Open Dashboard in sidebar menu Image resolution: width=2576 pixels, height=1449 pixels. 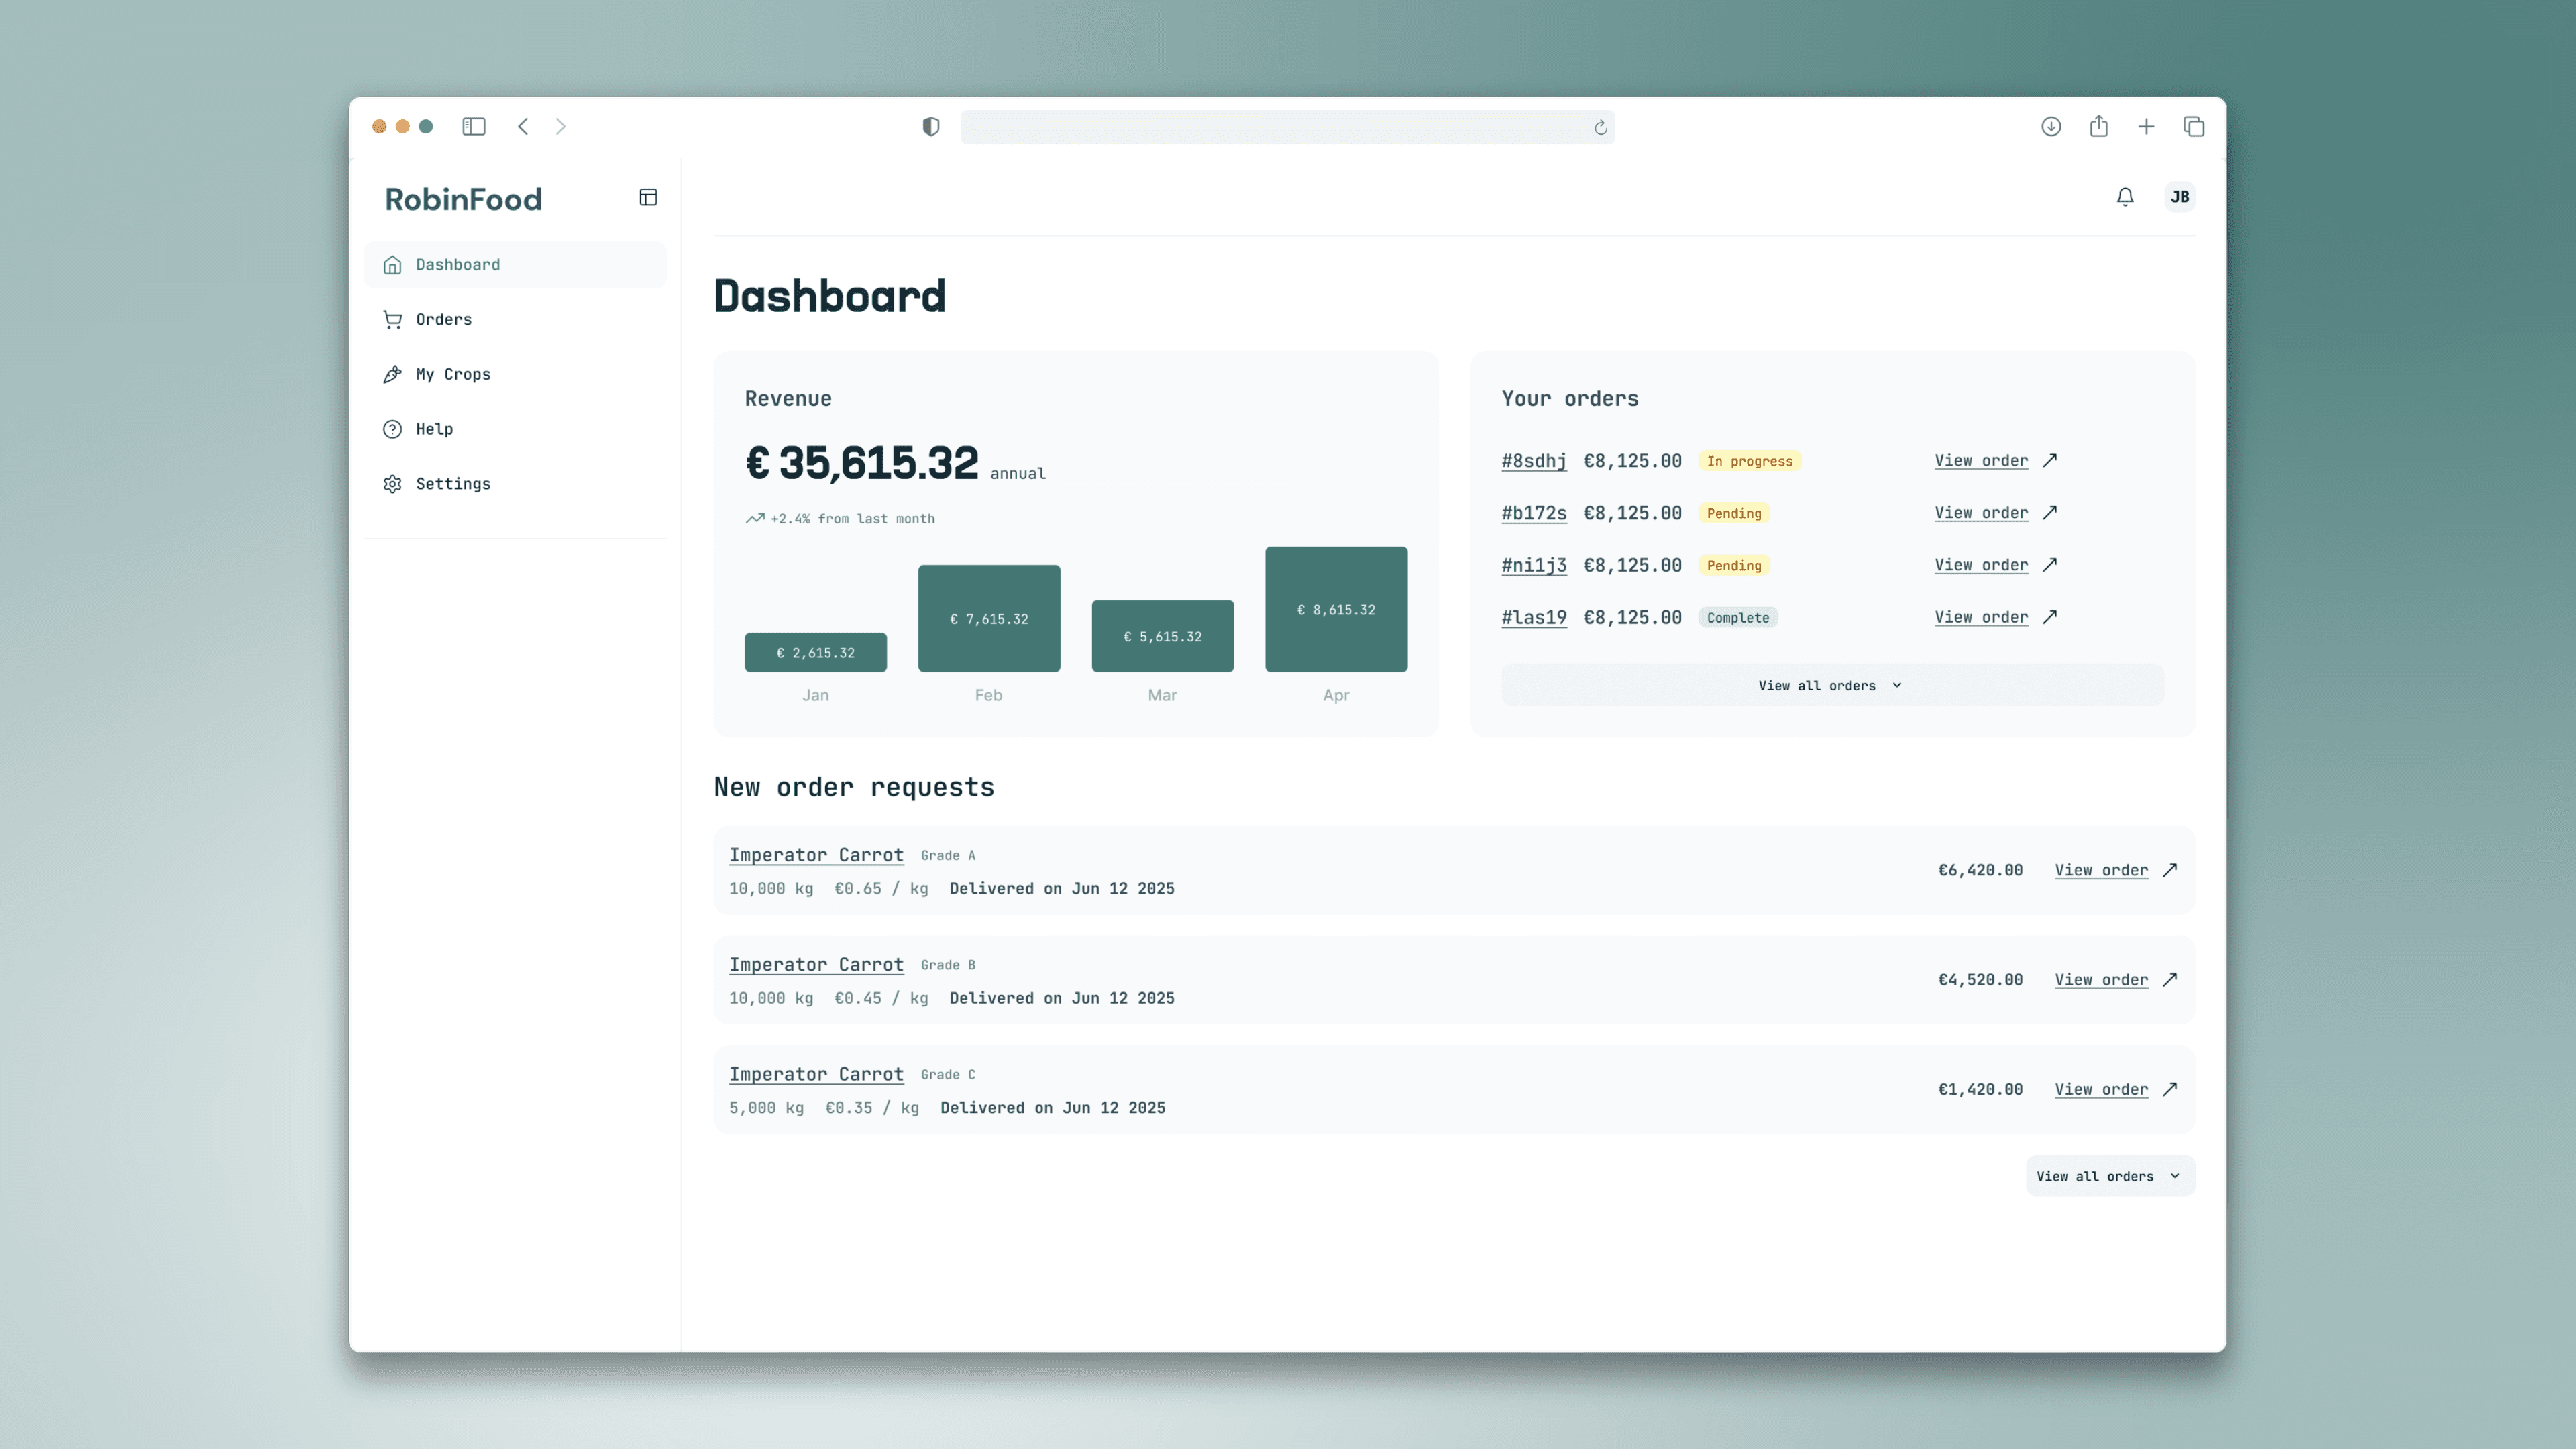(x=515, y=265)
